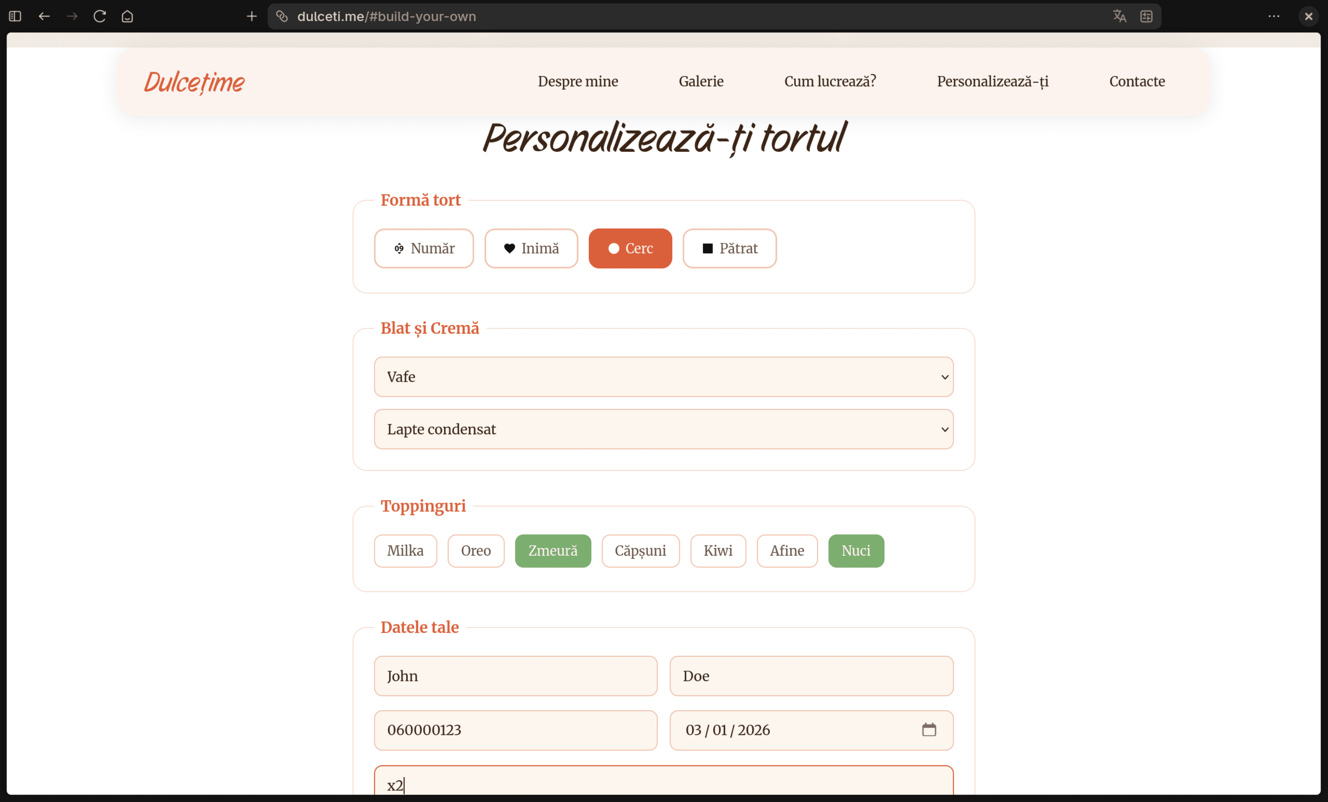
Task: Click the translate page icon
Action: pos(1120,16)
